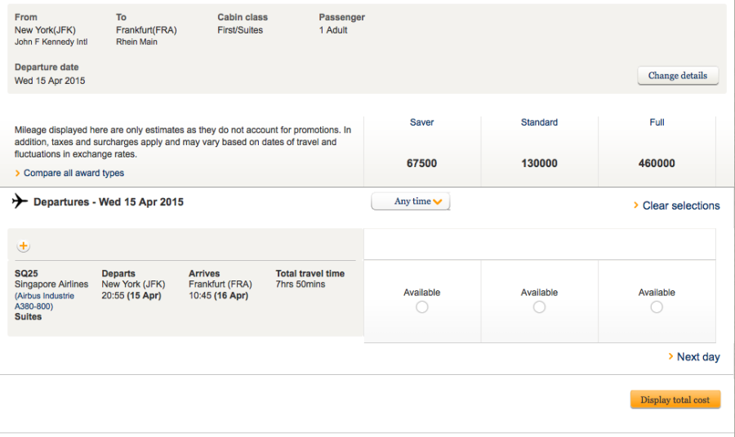
Task: Click the Saver column header
Action: click(x=421, y=122)
